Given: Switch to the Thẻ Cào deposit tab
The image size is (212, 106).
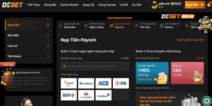Looking at the screenshot, I should point(145,25).
